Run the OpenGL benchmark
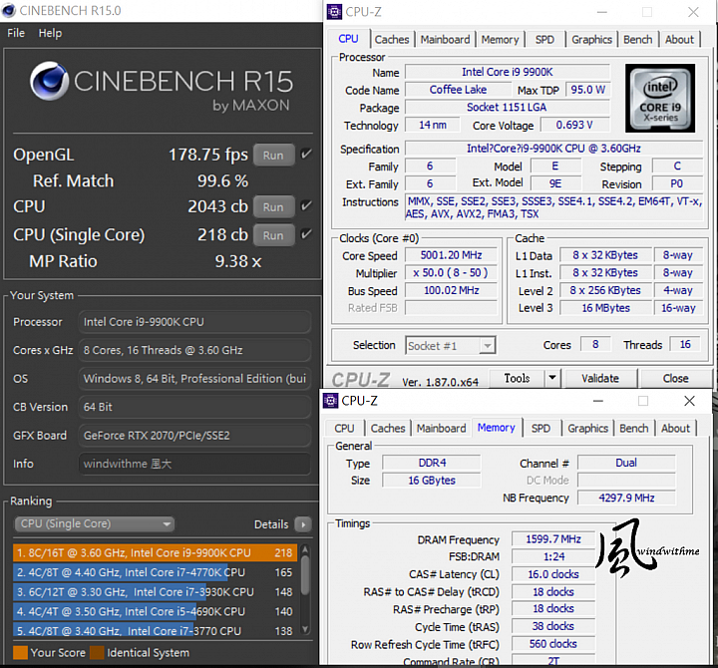The height and width of the screenshot is (668, 718). coord(273,156)
